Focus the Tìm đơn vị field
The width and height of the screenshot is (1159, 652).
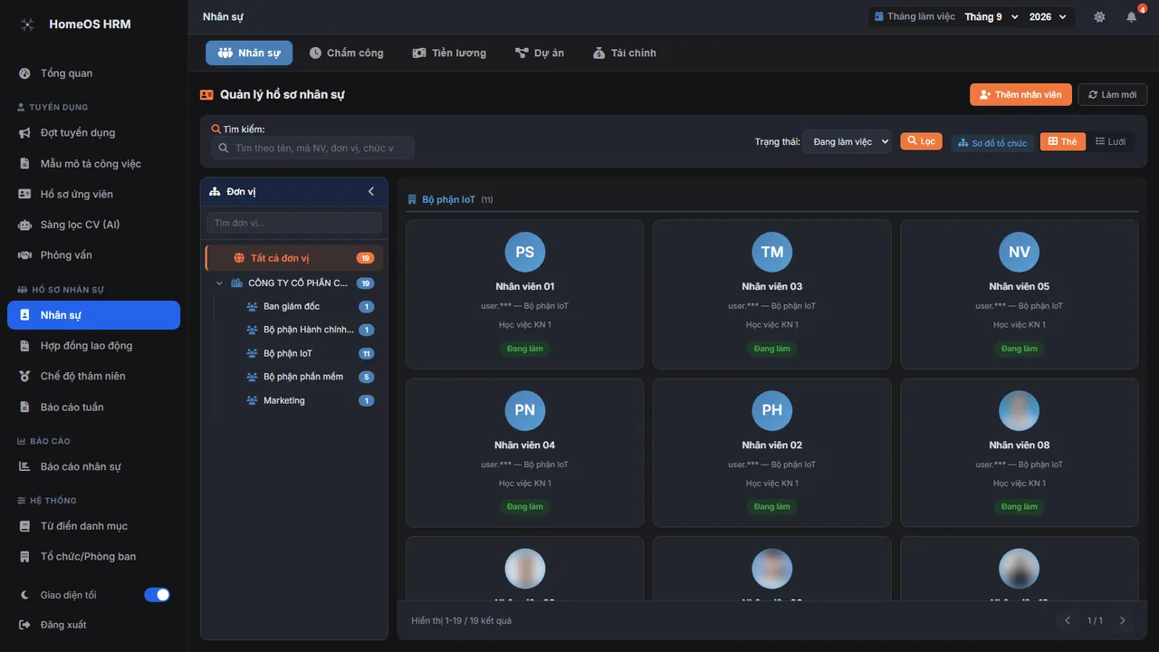(x=294, y=223)
